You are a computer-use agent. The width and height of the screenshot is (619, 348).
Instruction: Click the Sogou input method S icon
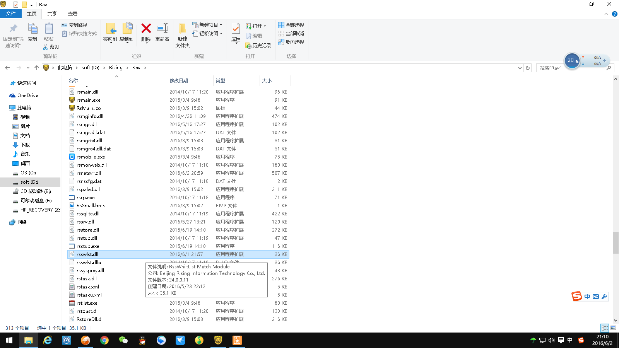pos(576,297)
